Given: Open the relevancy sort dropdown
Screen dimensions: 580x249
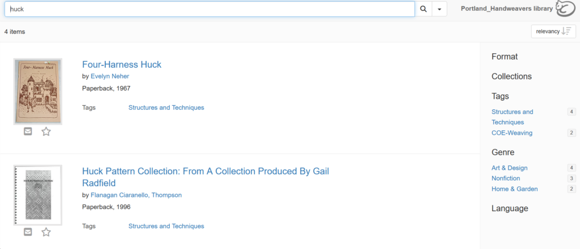Looking at the screenshot, I should 553,31.
